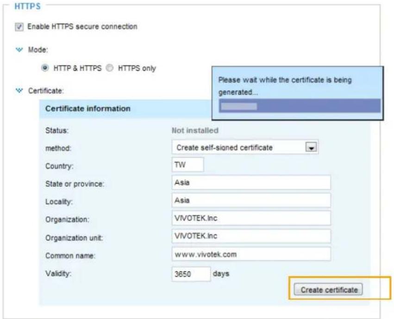Click the Country field containing TW
The height and width of the screenshot is (319, 394).
point(188,165)
